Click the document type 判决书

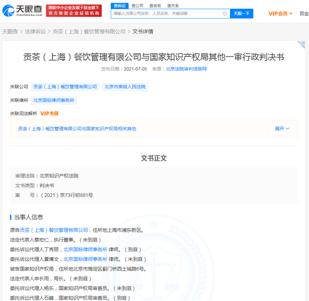click(47, 186)
